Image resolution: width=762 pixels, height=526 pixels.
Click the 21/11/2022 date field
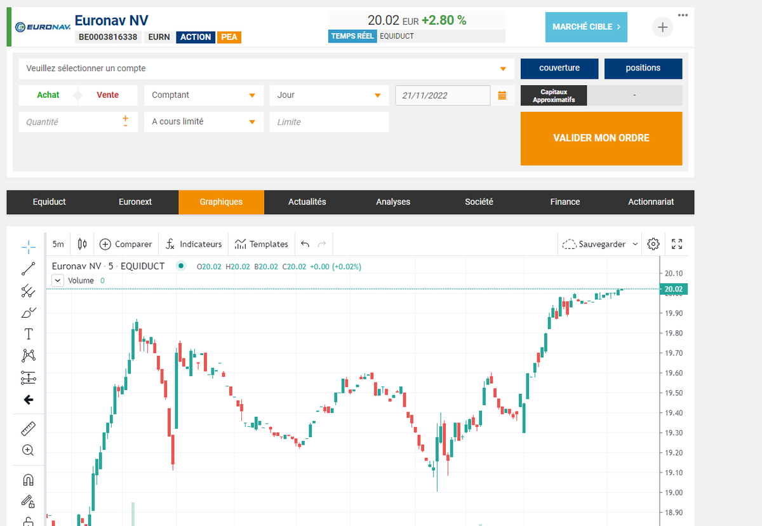pyautogui.click(x=443, y=95)
